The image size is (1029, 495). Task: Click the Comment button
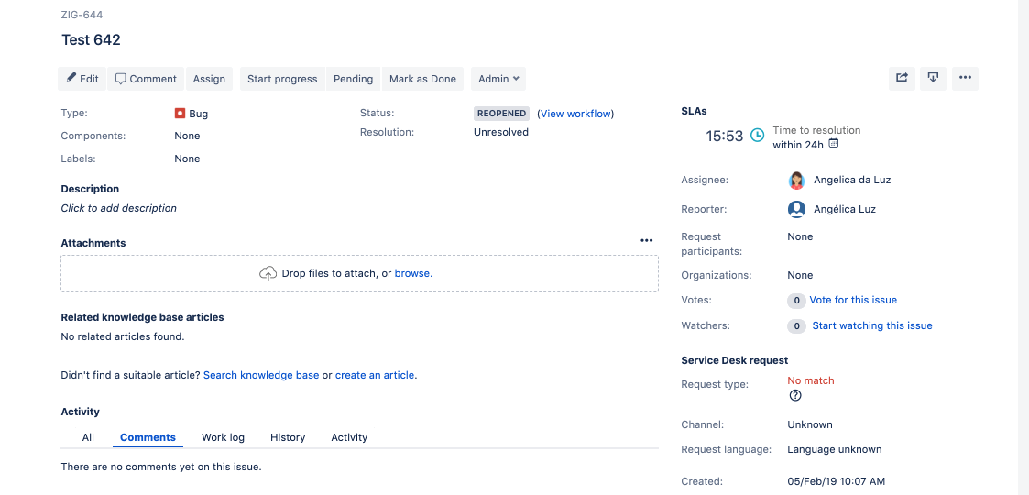click(146, 79)
